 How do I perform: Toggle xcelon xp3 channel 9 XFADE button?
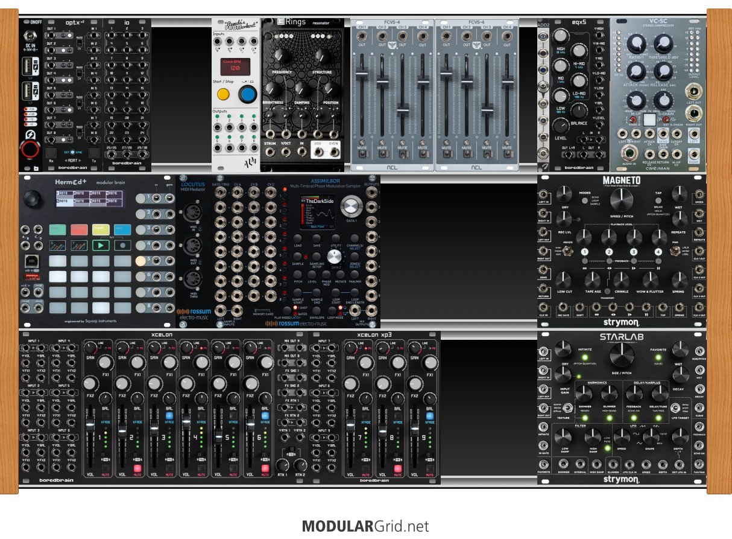tap(430, 416)
